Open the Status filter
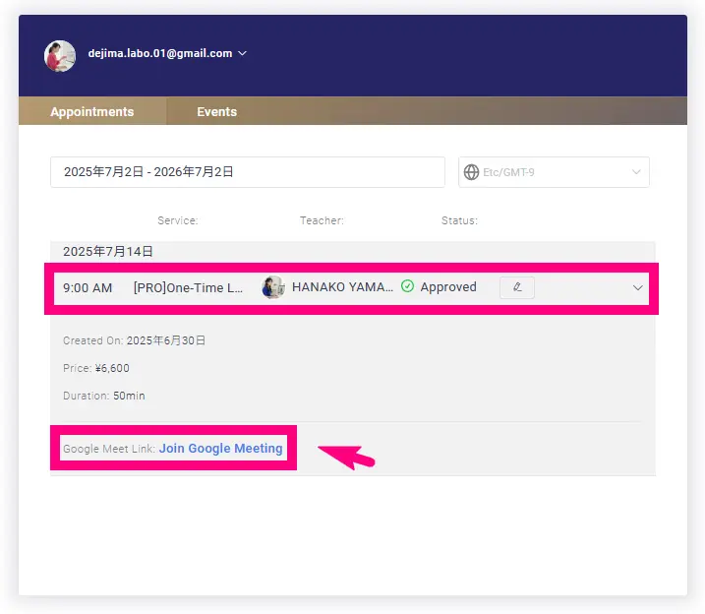Viewport: 705px width, 614px height. pyautogui.click(x=459, y=220)
